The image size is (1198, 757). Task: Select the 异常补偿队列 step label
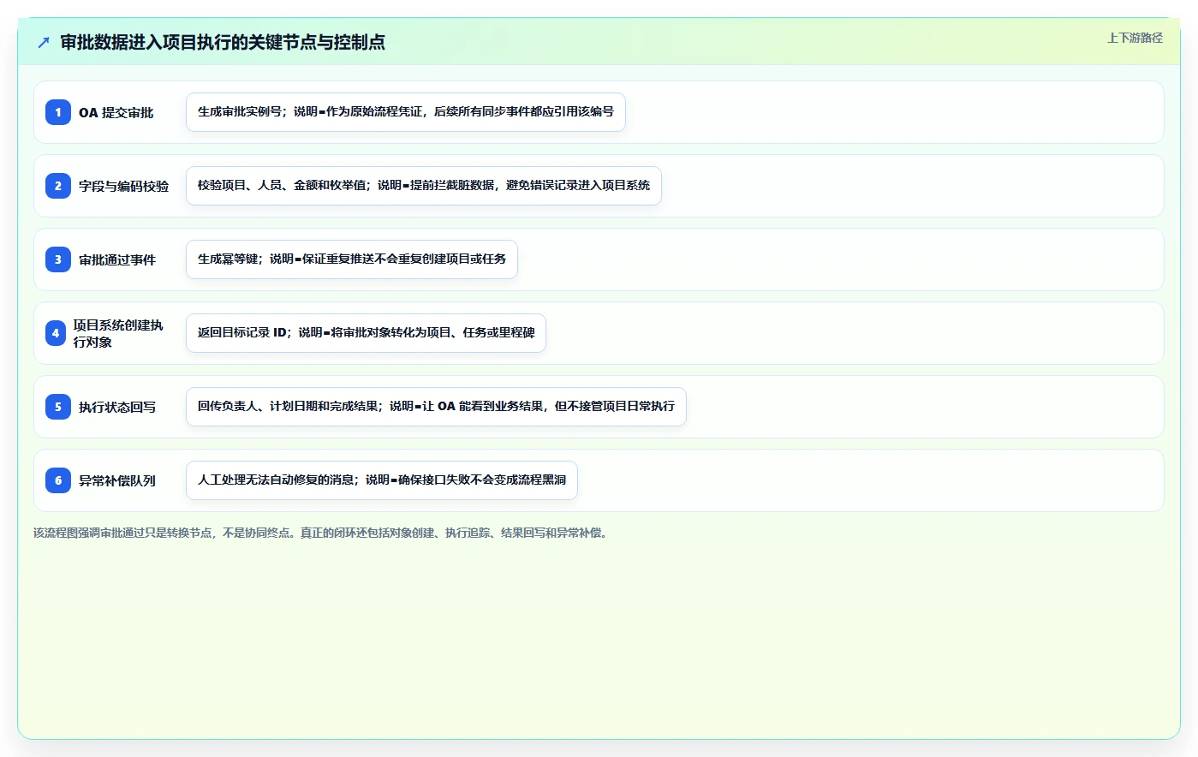click(117, 480)
